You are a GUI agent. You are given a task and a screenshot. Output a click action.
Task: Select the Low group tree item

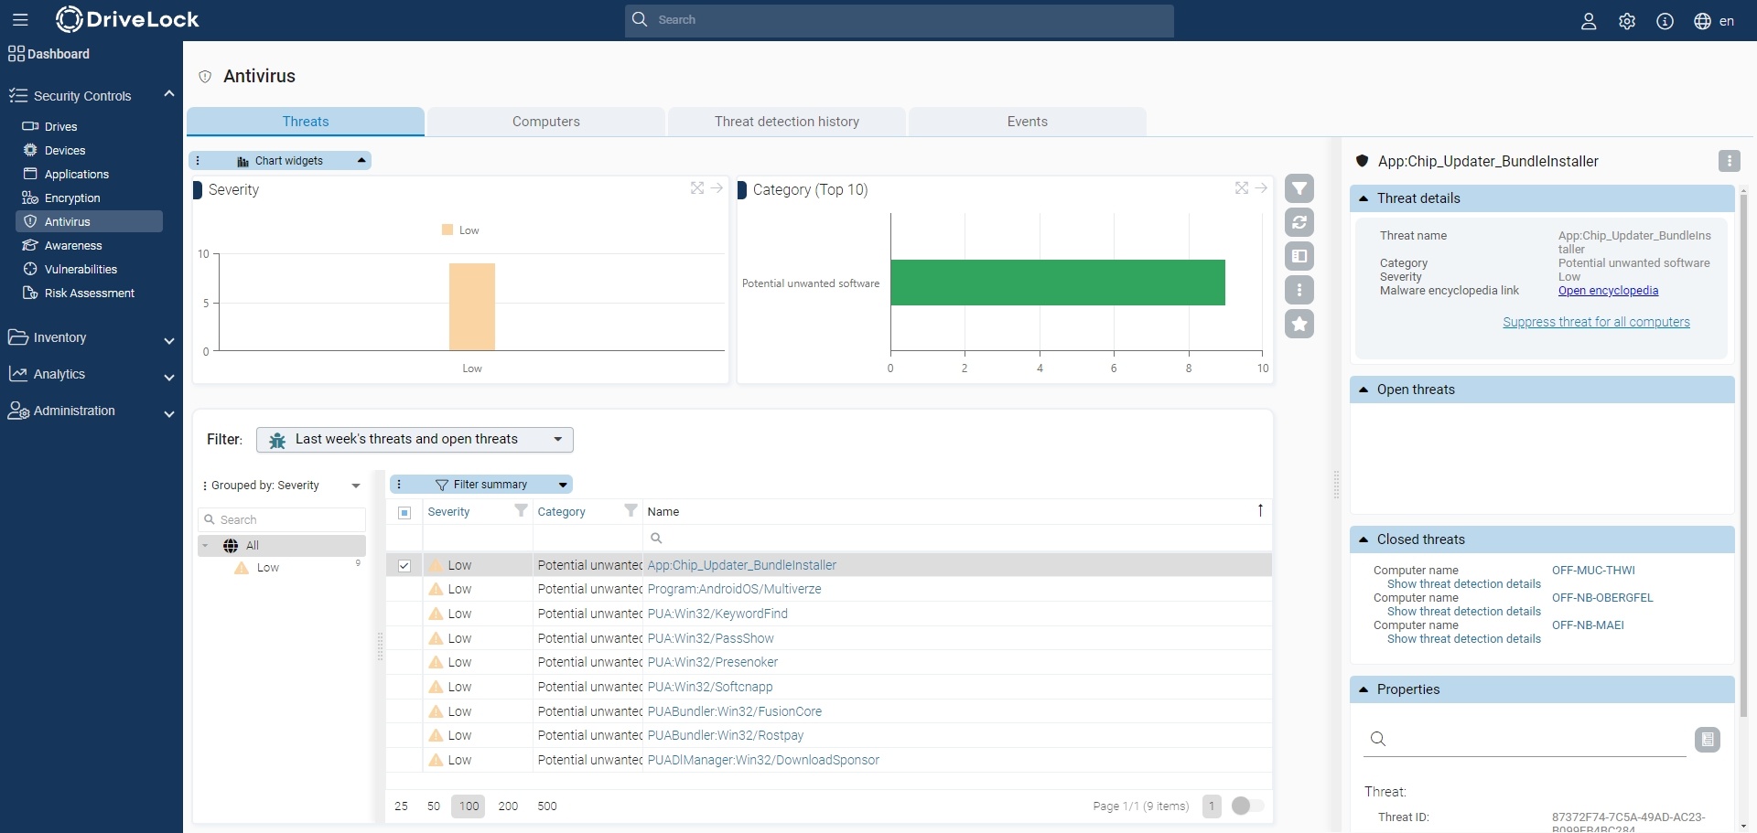(267, 568)
